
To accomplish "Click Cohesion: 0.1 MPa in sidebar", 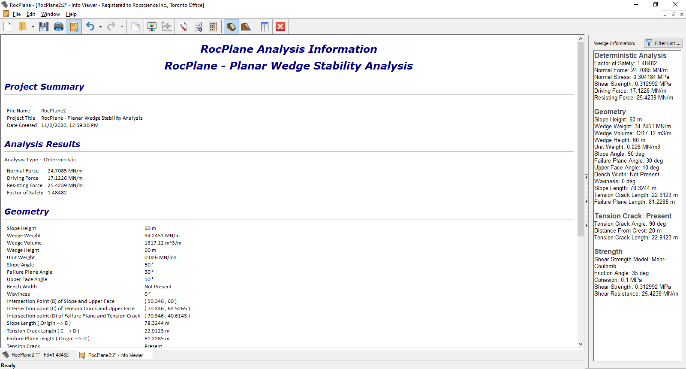I will tap(618, 280).
